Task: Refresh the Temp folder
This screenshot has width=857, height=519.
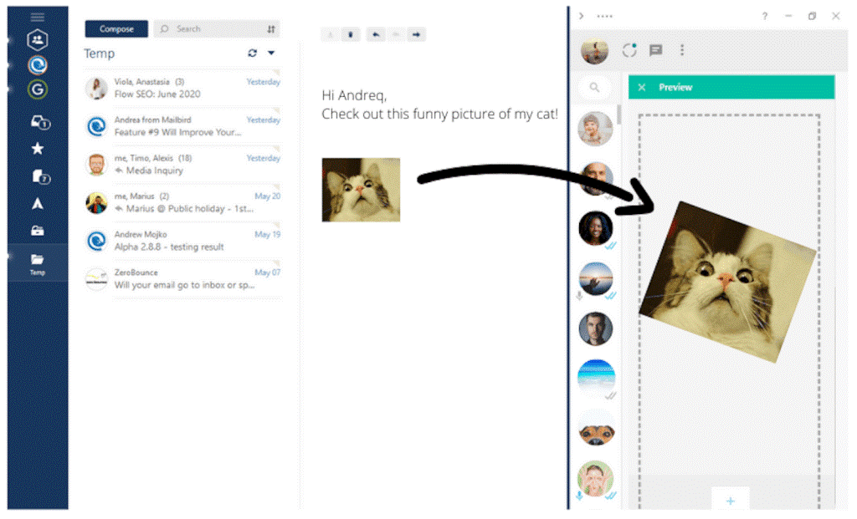Action: tap(252, 53)
